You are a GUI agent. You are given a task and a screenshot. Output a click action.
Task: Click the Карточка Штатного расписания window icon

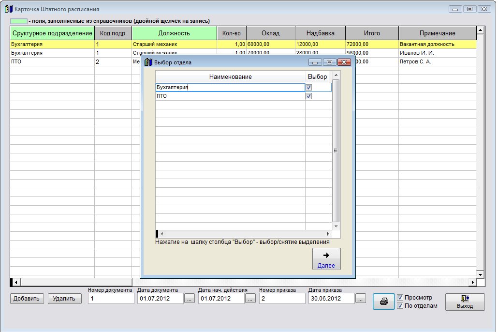[x=9, y=9]
